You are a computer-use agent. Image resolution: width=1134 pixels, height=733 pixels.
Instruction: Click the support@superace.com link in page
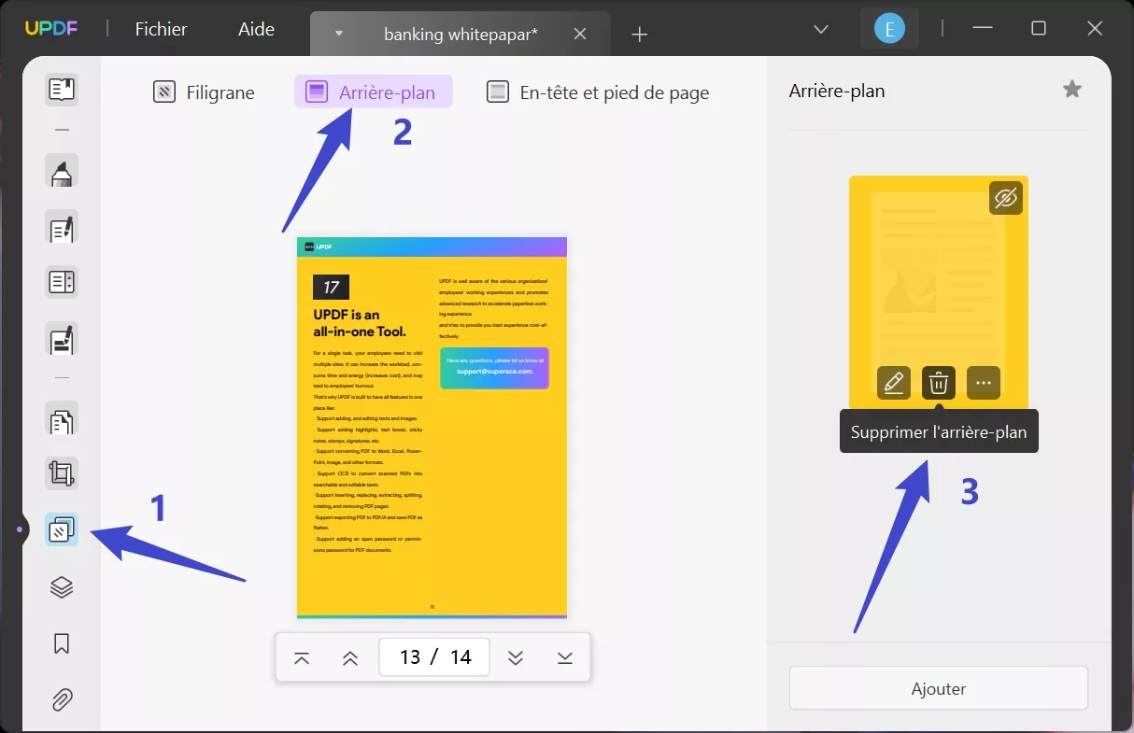[x=494, y=371]
